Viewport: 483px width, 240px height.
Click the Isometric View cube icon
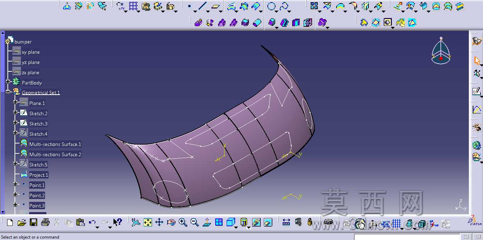coord(230,222)
